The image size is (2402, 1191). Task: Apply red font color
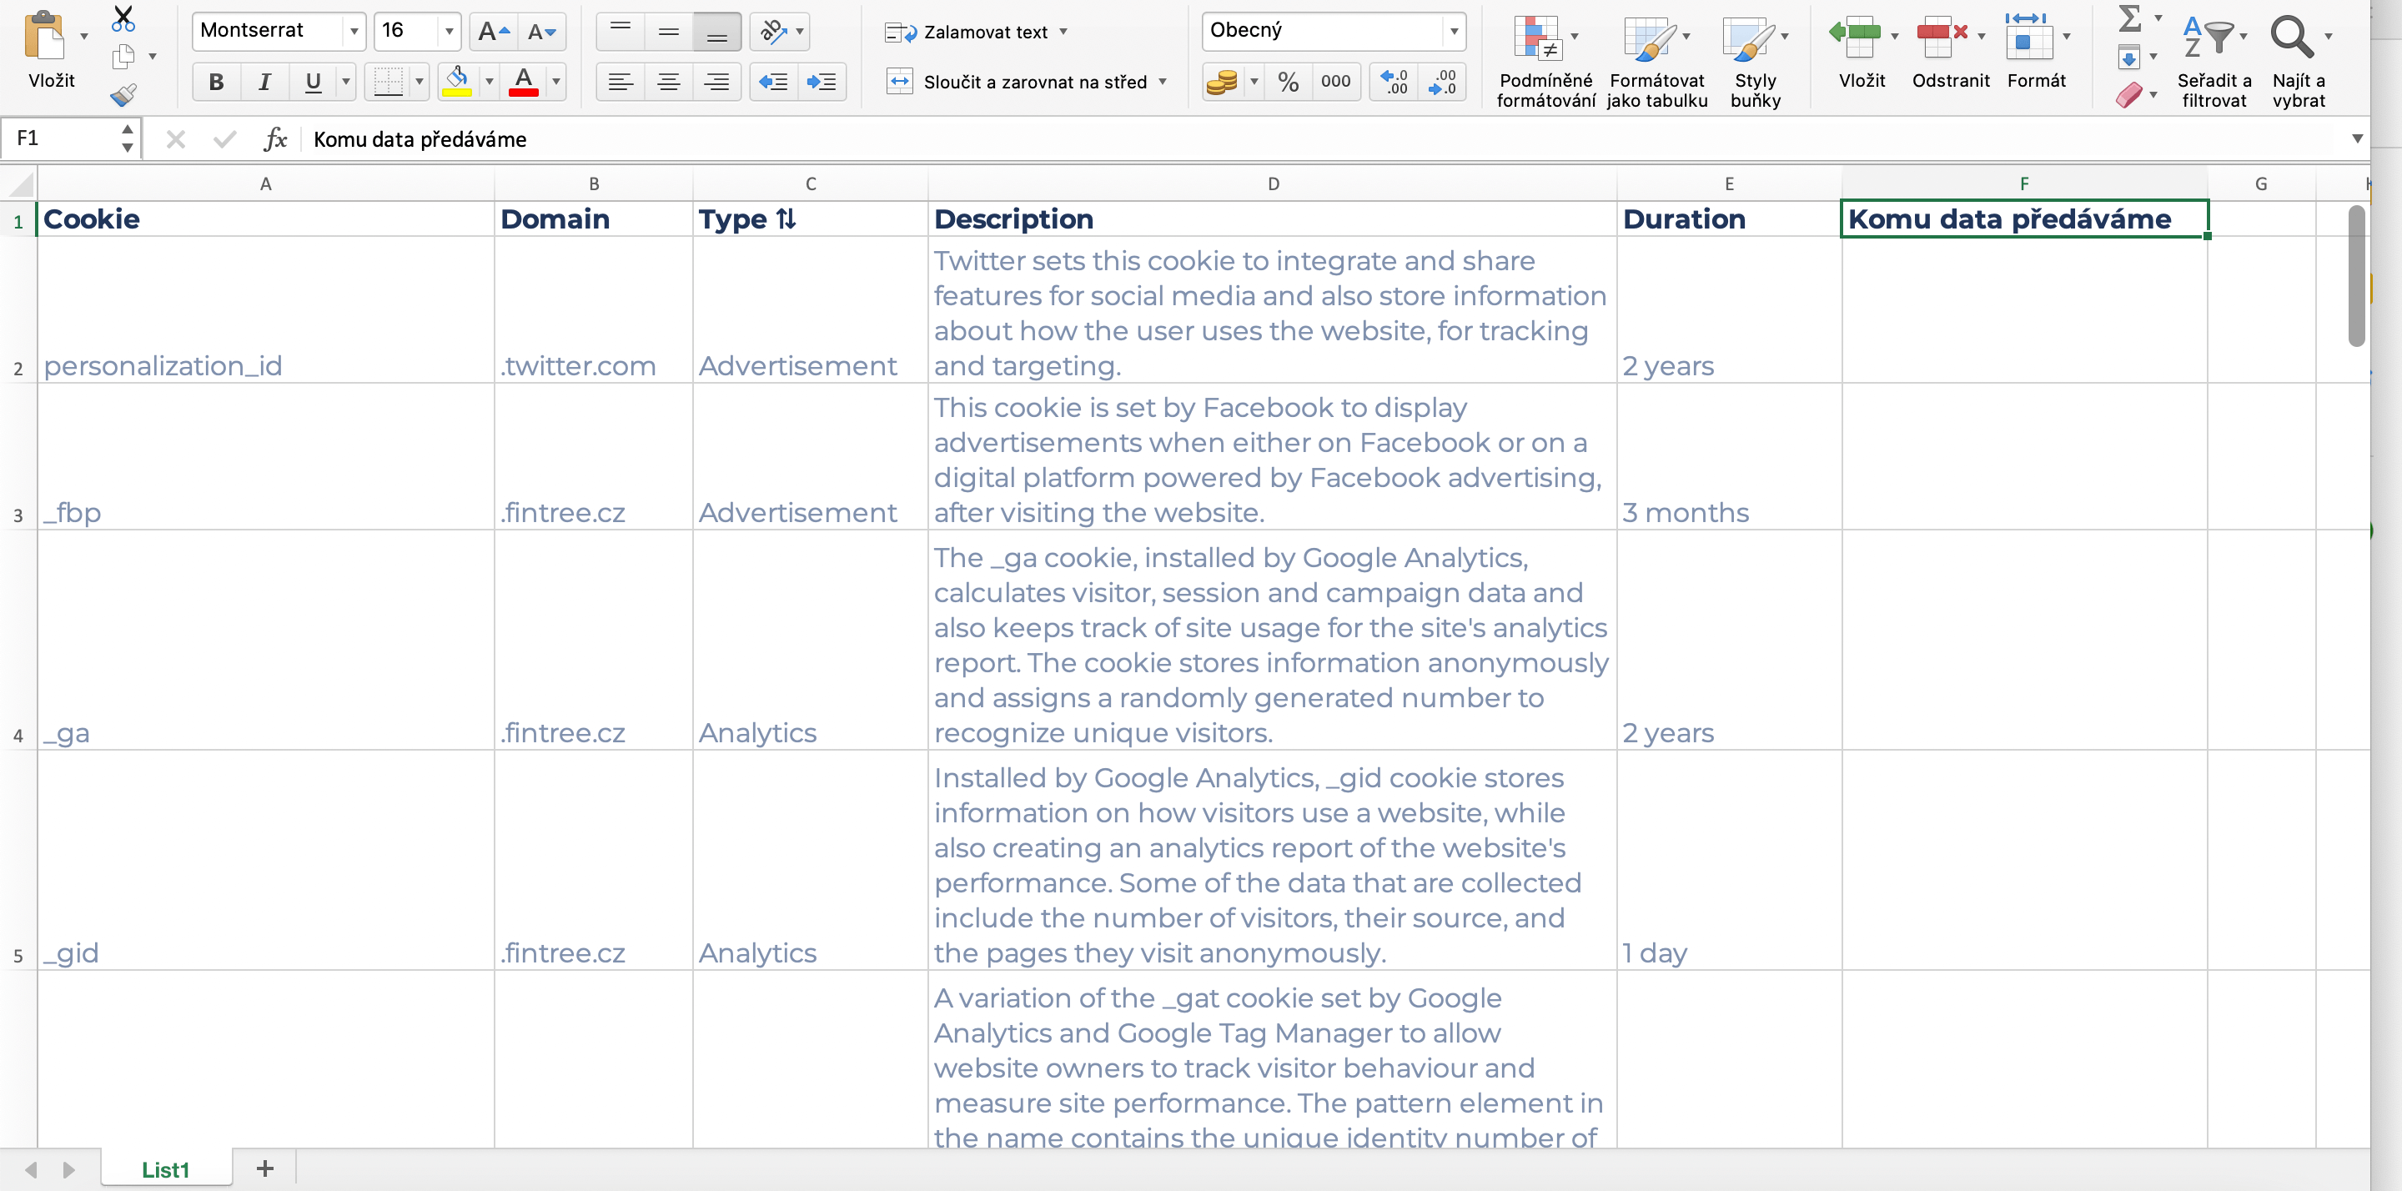pyautogui.click(x=524, y=82)
